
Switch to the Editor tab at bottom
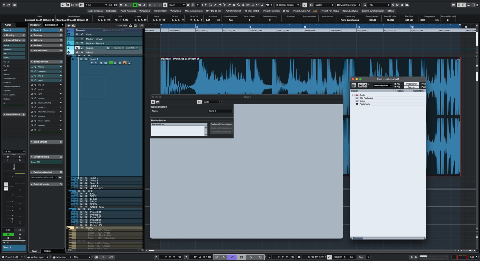[x=47, y=251]
